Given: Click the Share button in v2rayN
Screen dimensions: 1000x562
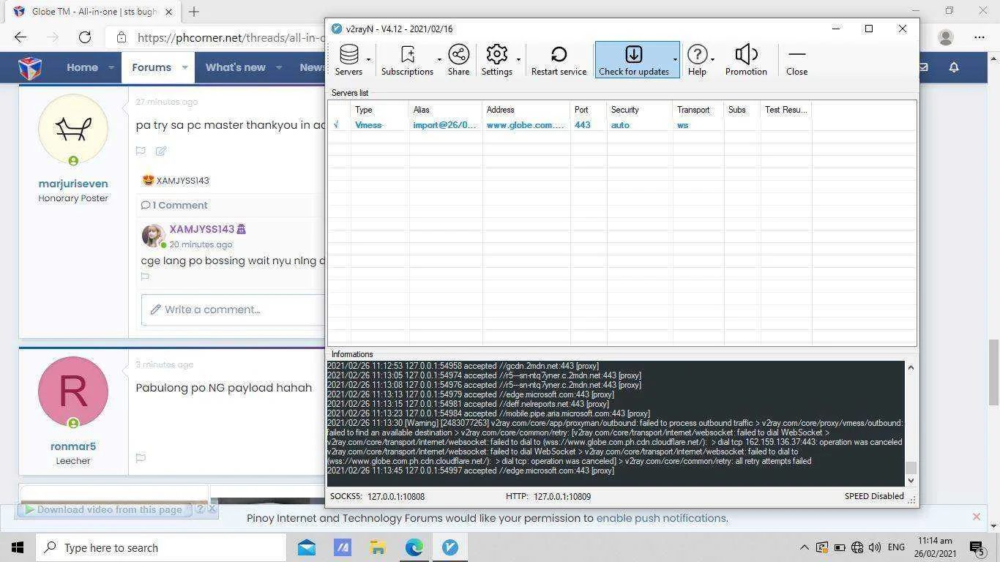Looking at the screenshot, I should pos(458,60).
